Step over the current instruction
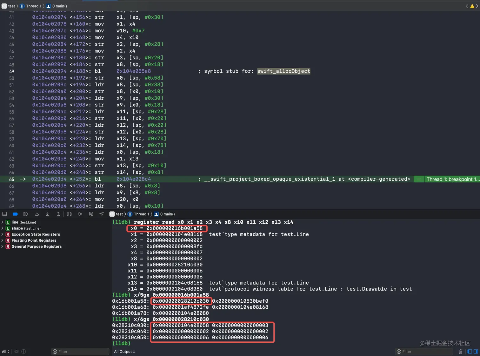The image size is (480, 356). tap(37, 214)
